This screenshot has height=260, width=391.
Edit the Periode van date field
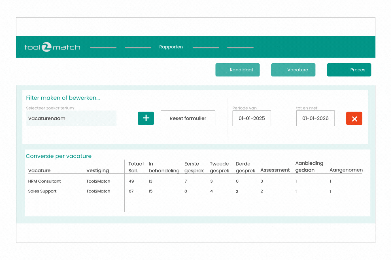point(252,118)
